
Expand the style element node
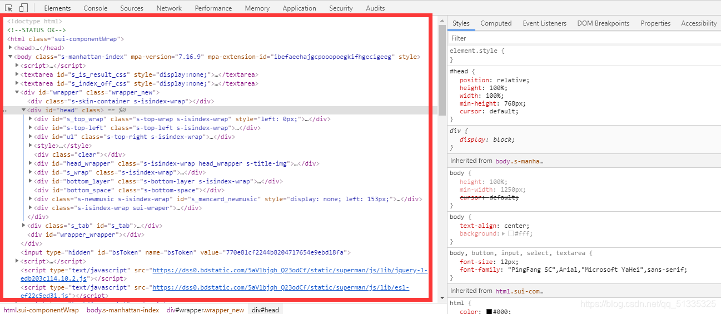[x=31, y=146]
